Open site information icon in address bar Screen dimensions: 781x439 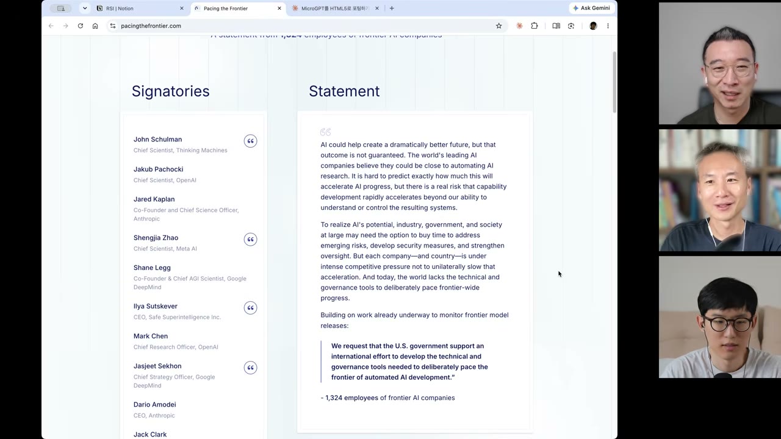point(113,26)
